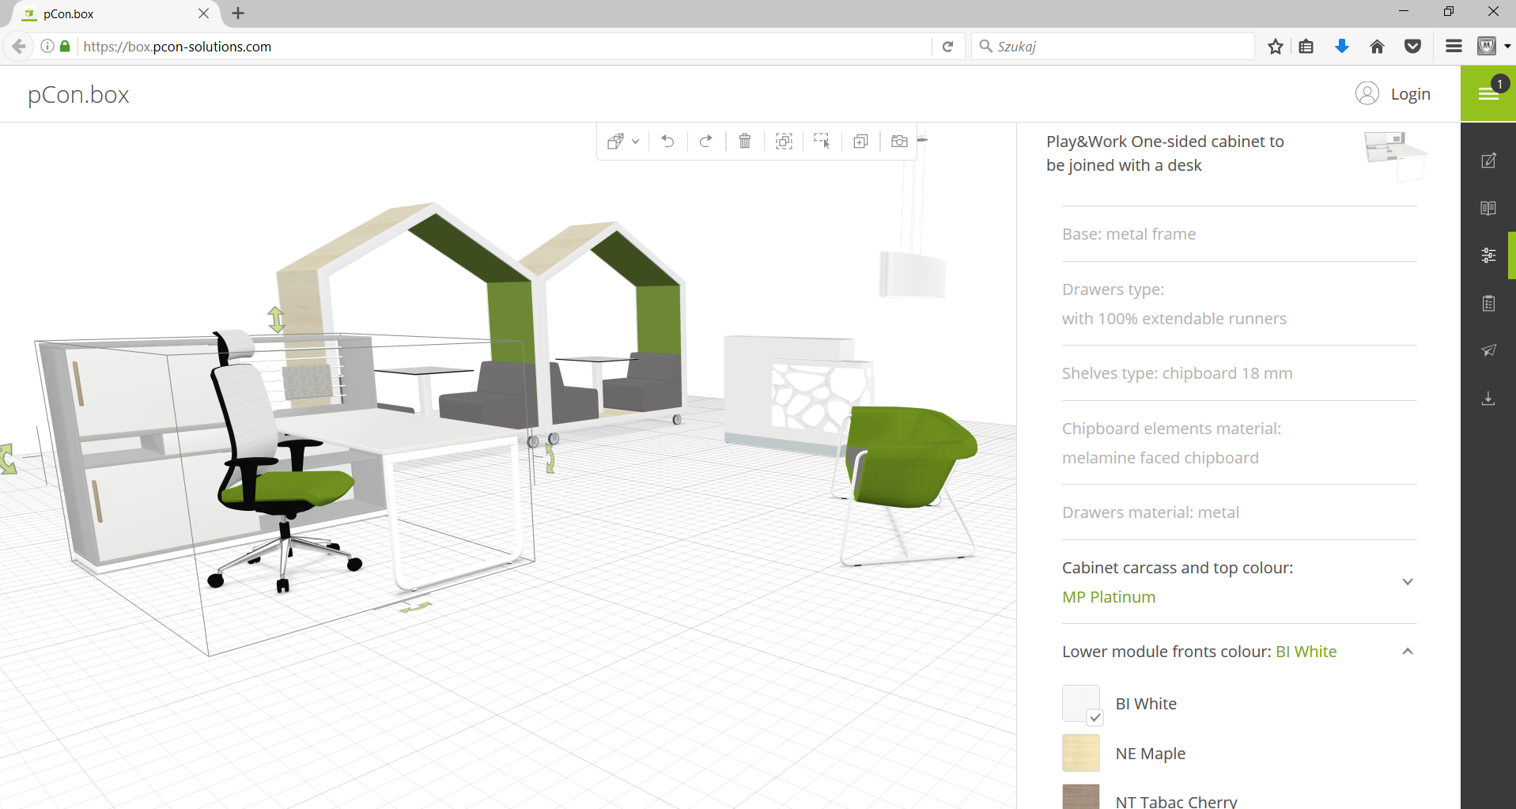This screenshot has height=809, width=1516.
Task: Click 'with 100% extendable runners' text
Action: click(1174, 319)
